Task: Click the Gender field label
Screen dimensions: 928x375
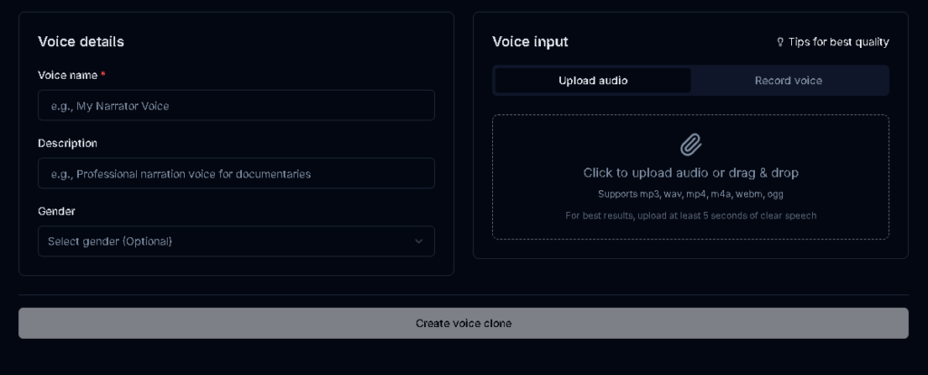Action: click(56, 211)
